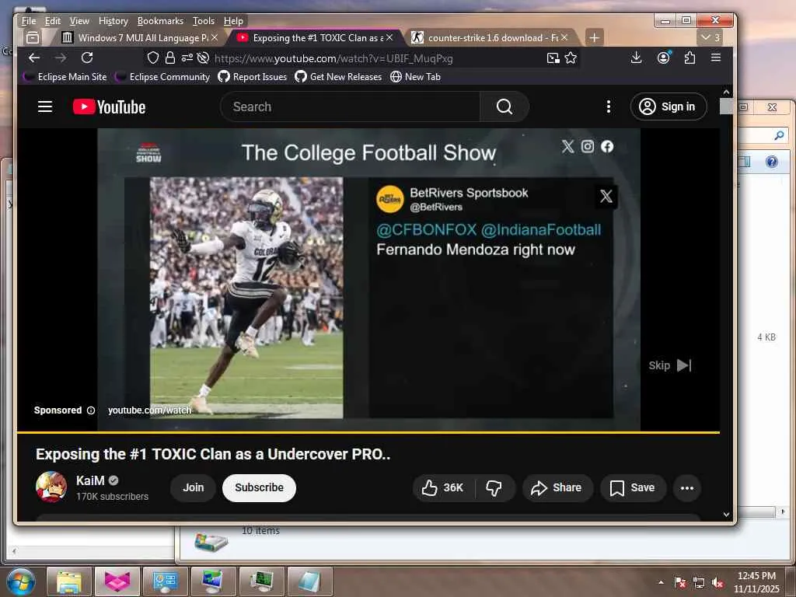Screen dimensions: 796x597
Task: Open the File Explorer taskbar icon
Action: pyautogui.click(x=69, y=581)
